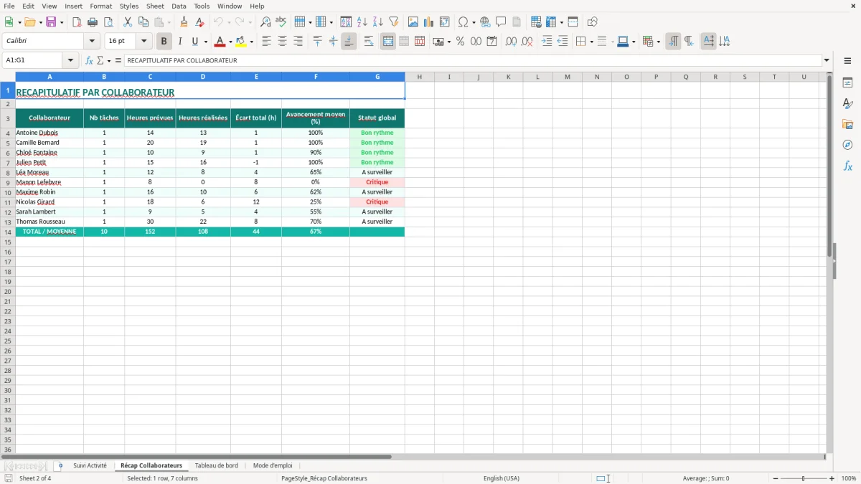Toggle underline formatting
The height and width of the screenshot is (484, 861).
pos(194,42)
